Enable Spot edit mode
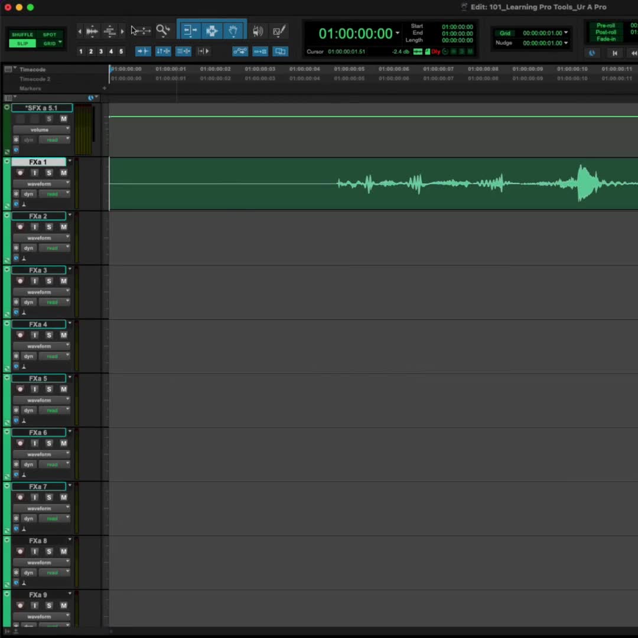This screenshot has height=638, width=638. (x=50, y=35)
